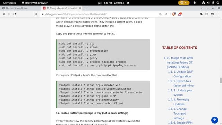The width and height of the screenshot is (222, 125).
Task: Open Brave Shields lion icon
Action: click(x=174, y=14)
